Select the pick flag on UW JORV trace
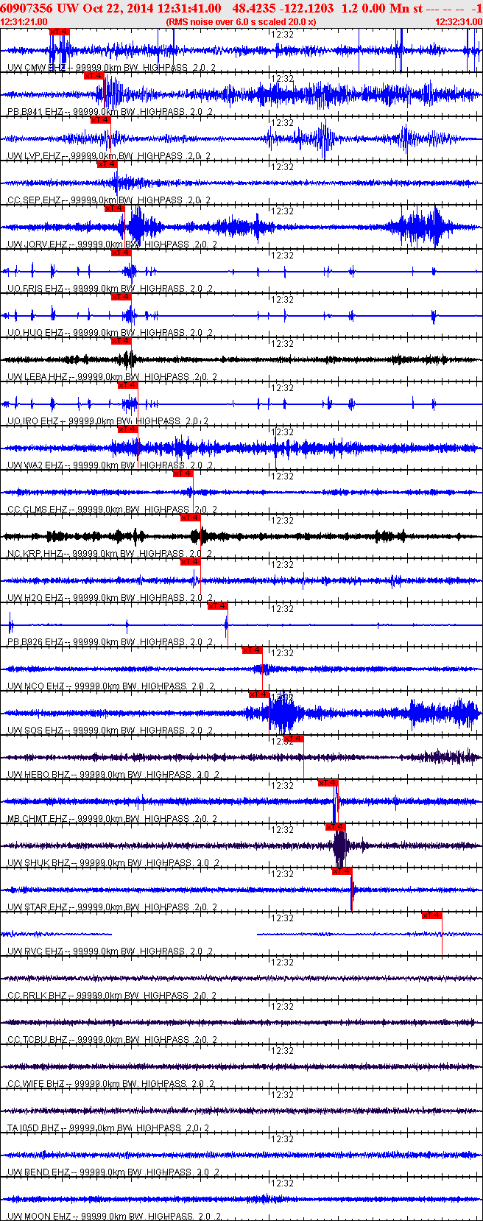The width and height of the screenshot is (483, 1221). 114,208
